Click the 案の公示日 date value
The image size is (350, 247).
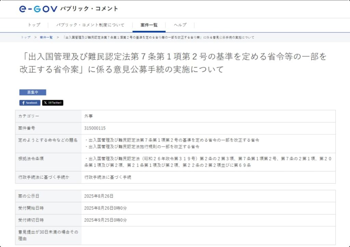tap(99, 196)
